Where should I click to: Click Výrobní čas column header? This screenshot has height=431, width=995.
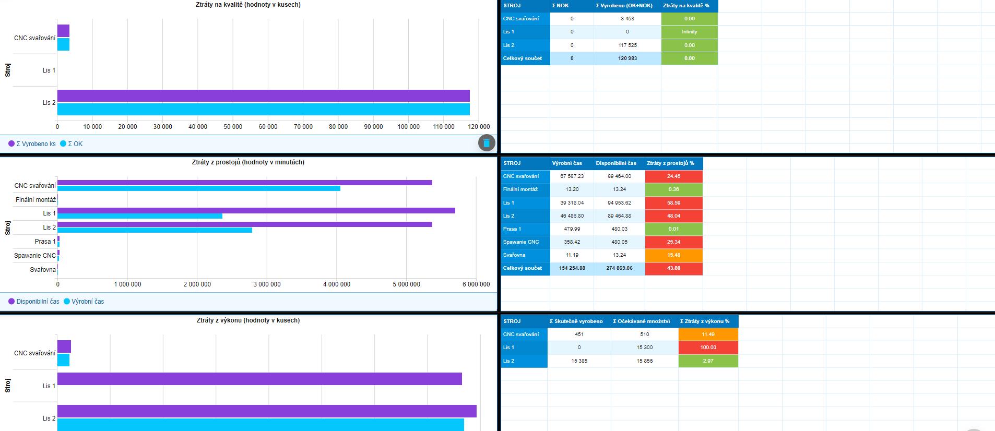572,163
